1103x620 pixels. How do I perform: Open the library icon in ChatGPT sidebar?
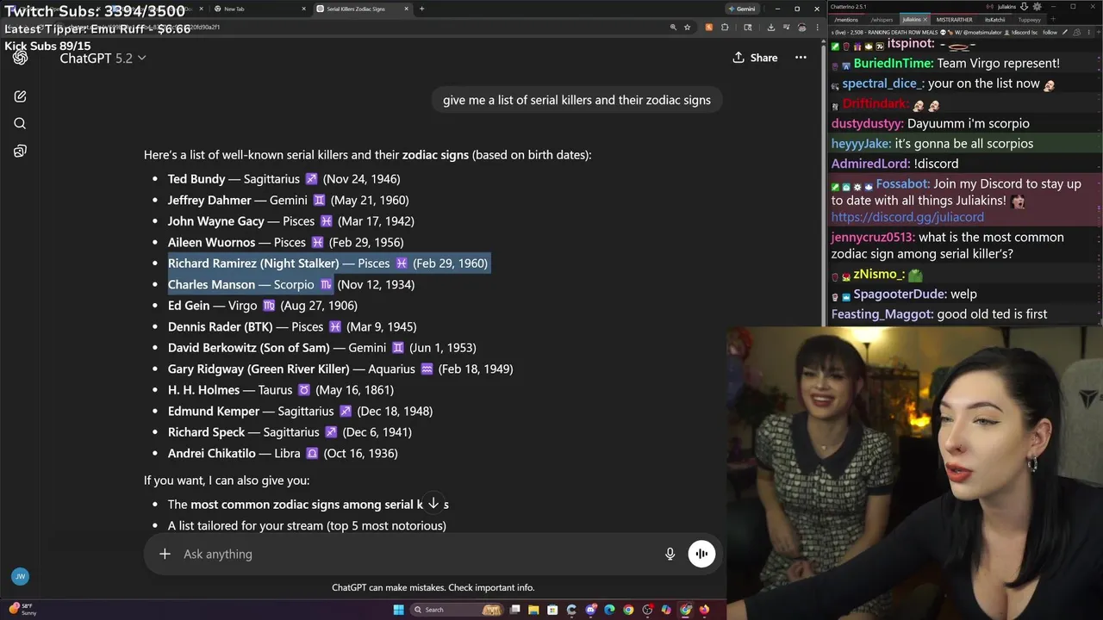(20, 151)
